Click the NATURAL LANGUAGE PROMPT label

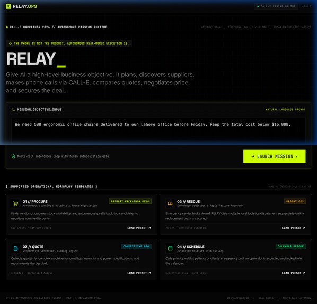(x=285, y=109)
